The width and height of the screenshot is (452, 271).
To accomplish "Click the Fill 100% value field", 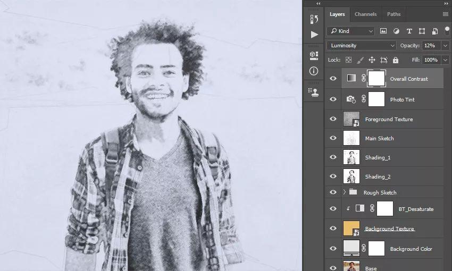I will (x=431, y=60).
